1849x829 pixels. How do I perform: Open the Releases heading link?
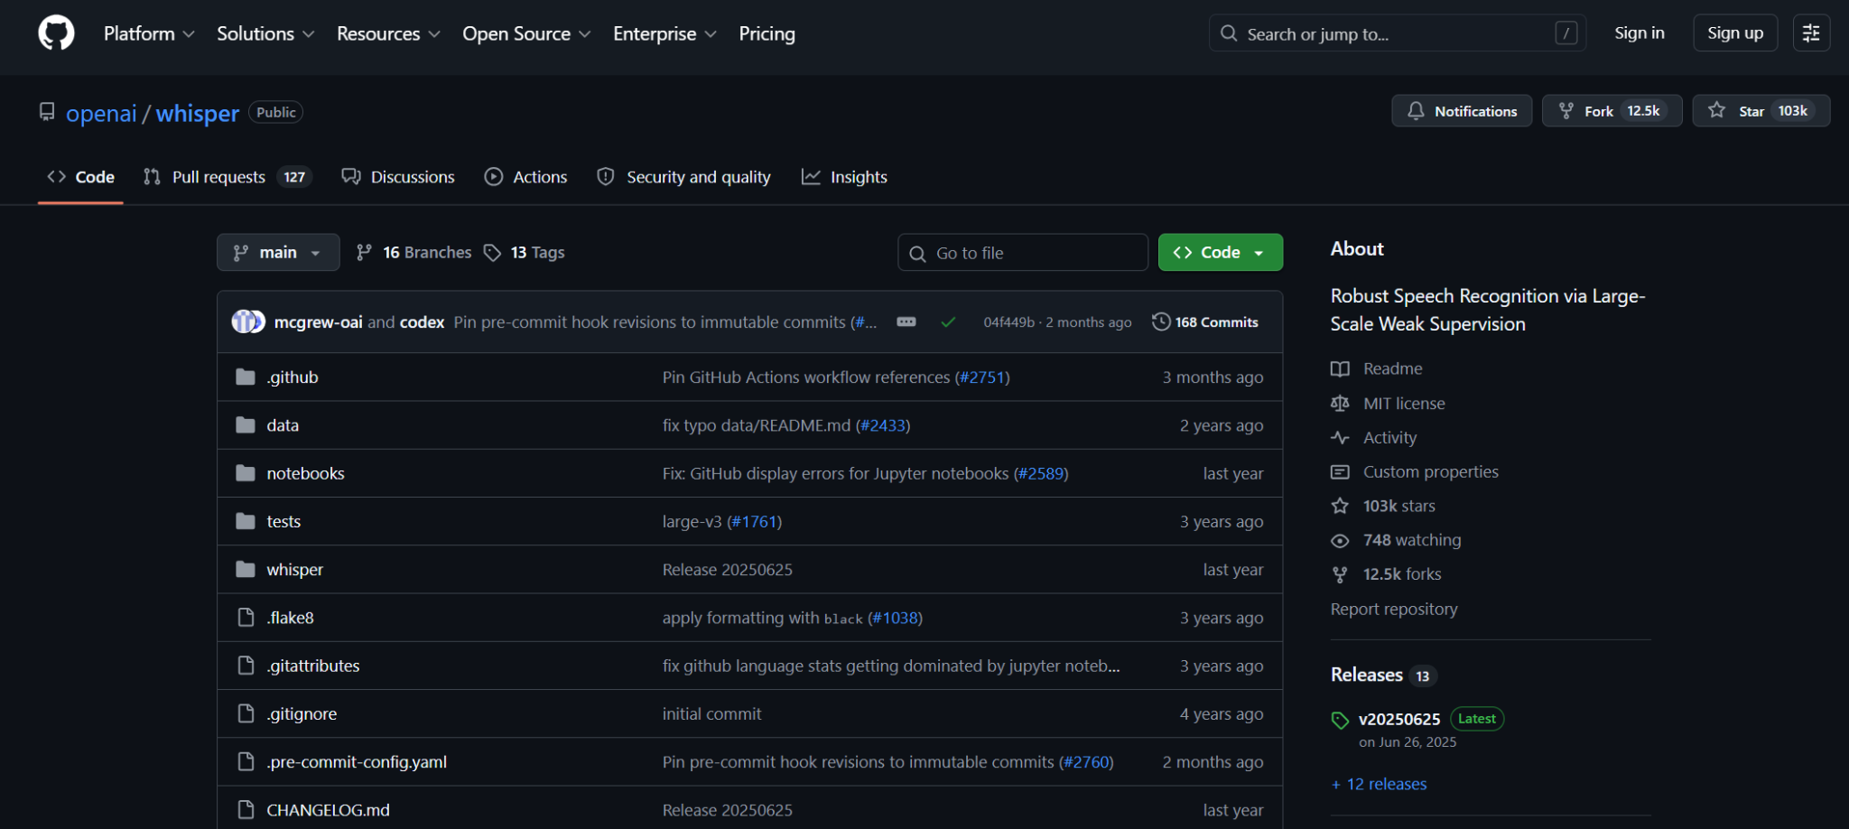(x=1383, y=675)
